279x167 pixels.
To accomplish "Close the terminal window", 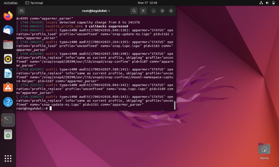I will tap(171, 11).
